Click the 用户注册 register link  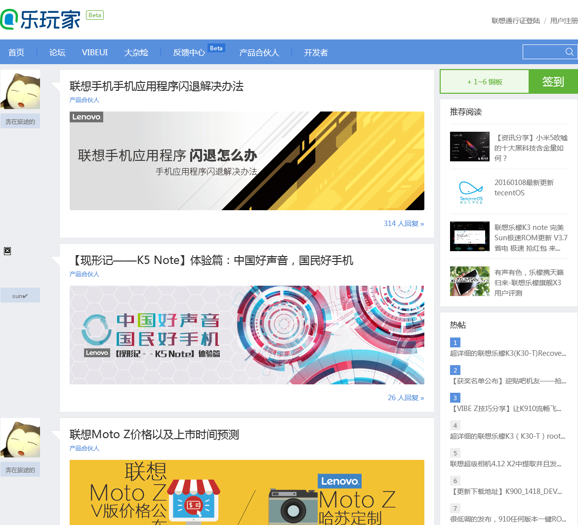pyautogui.click(x=564, y=21)
